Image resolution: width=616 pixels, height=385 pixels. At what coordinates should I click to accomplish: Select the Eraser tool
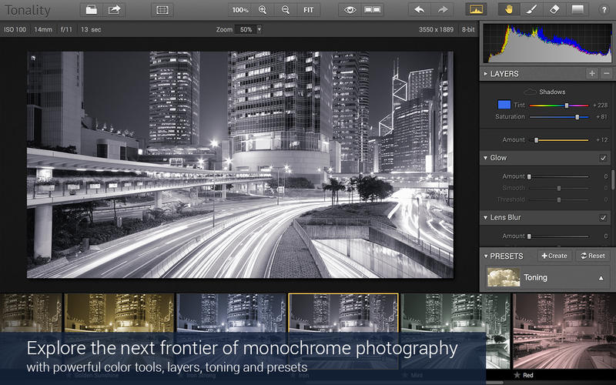[x=554, y=10]
